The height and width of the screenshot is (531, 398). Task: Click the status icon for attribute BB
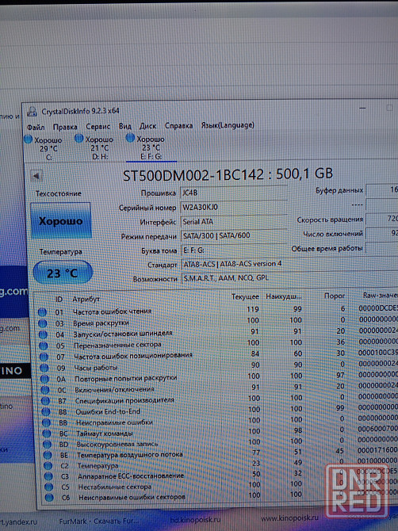point(47,422)
